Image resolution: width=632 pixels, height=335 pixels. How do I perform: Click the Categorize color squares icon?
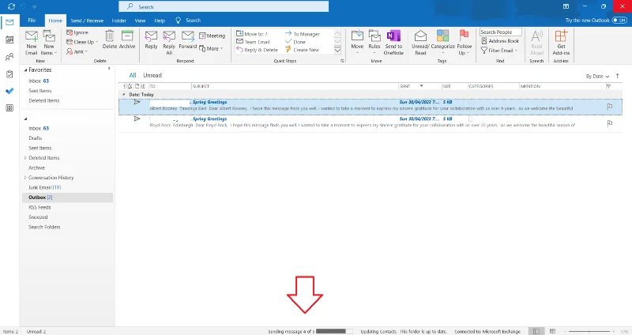[442, 36]
